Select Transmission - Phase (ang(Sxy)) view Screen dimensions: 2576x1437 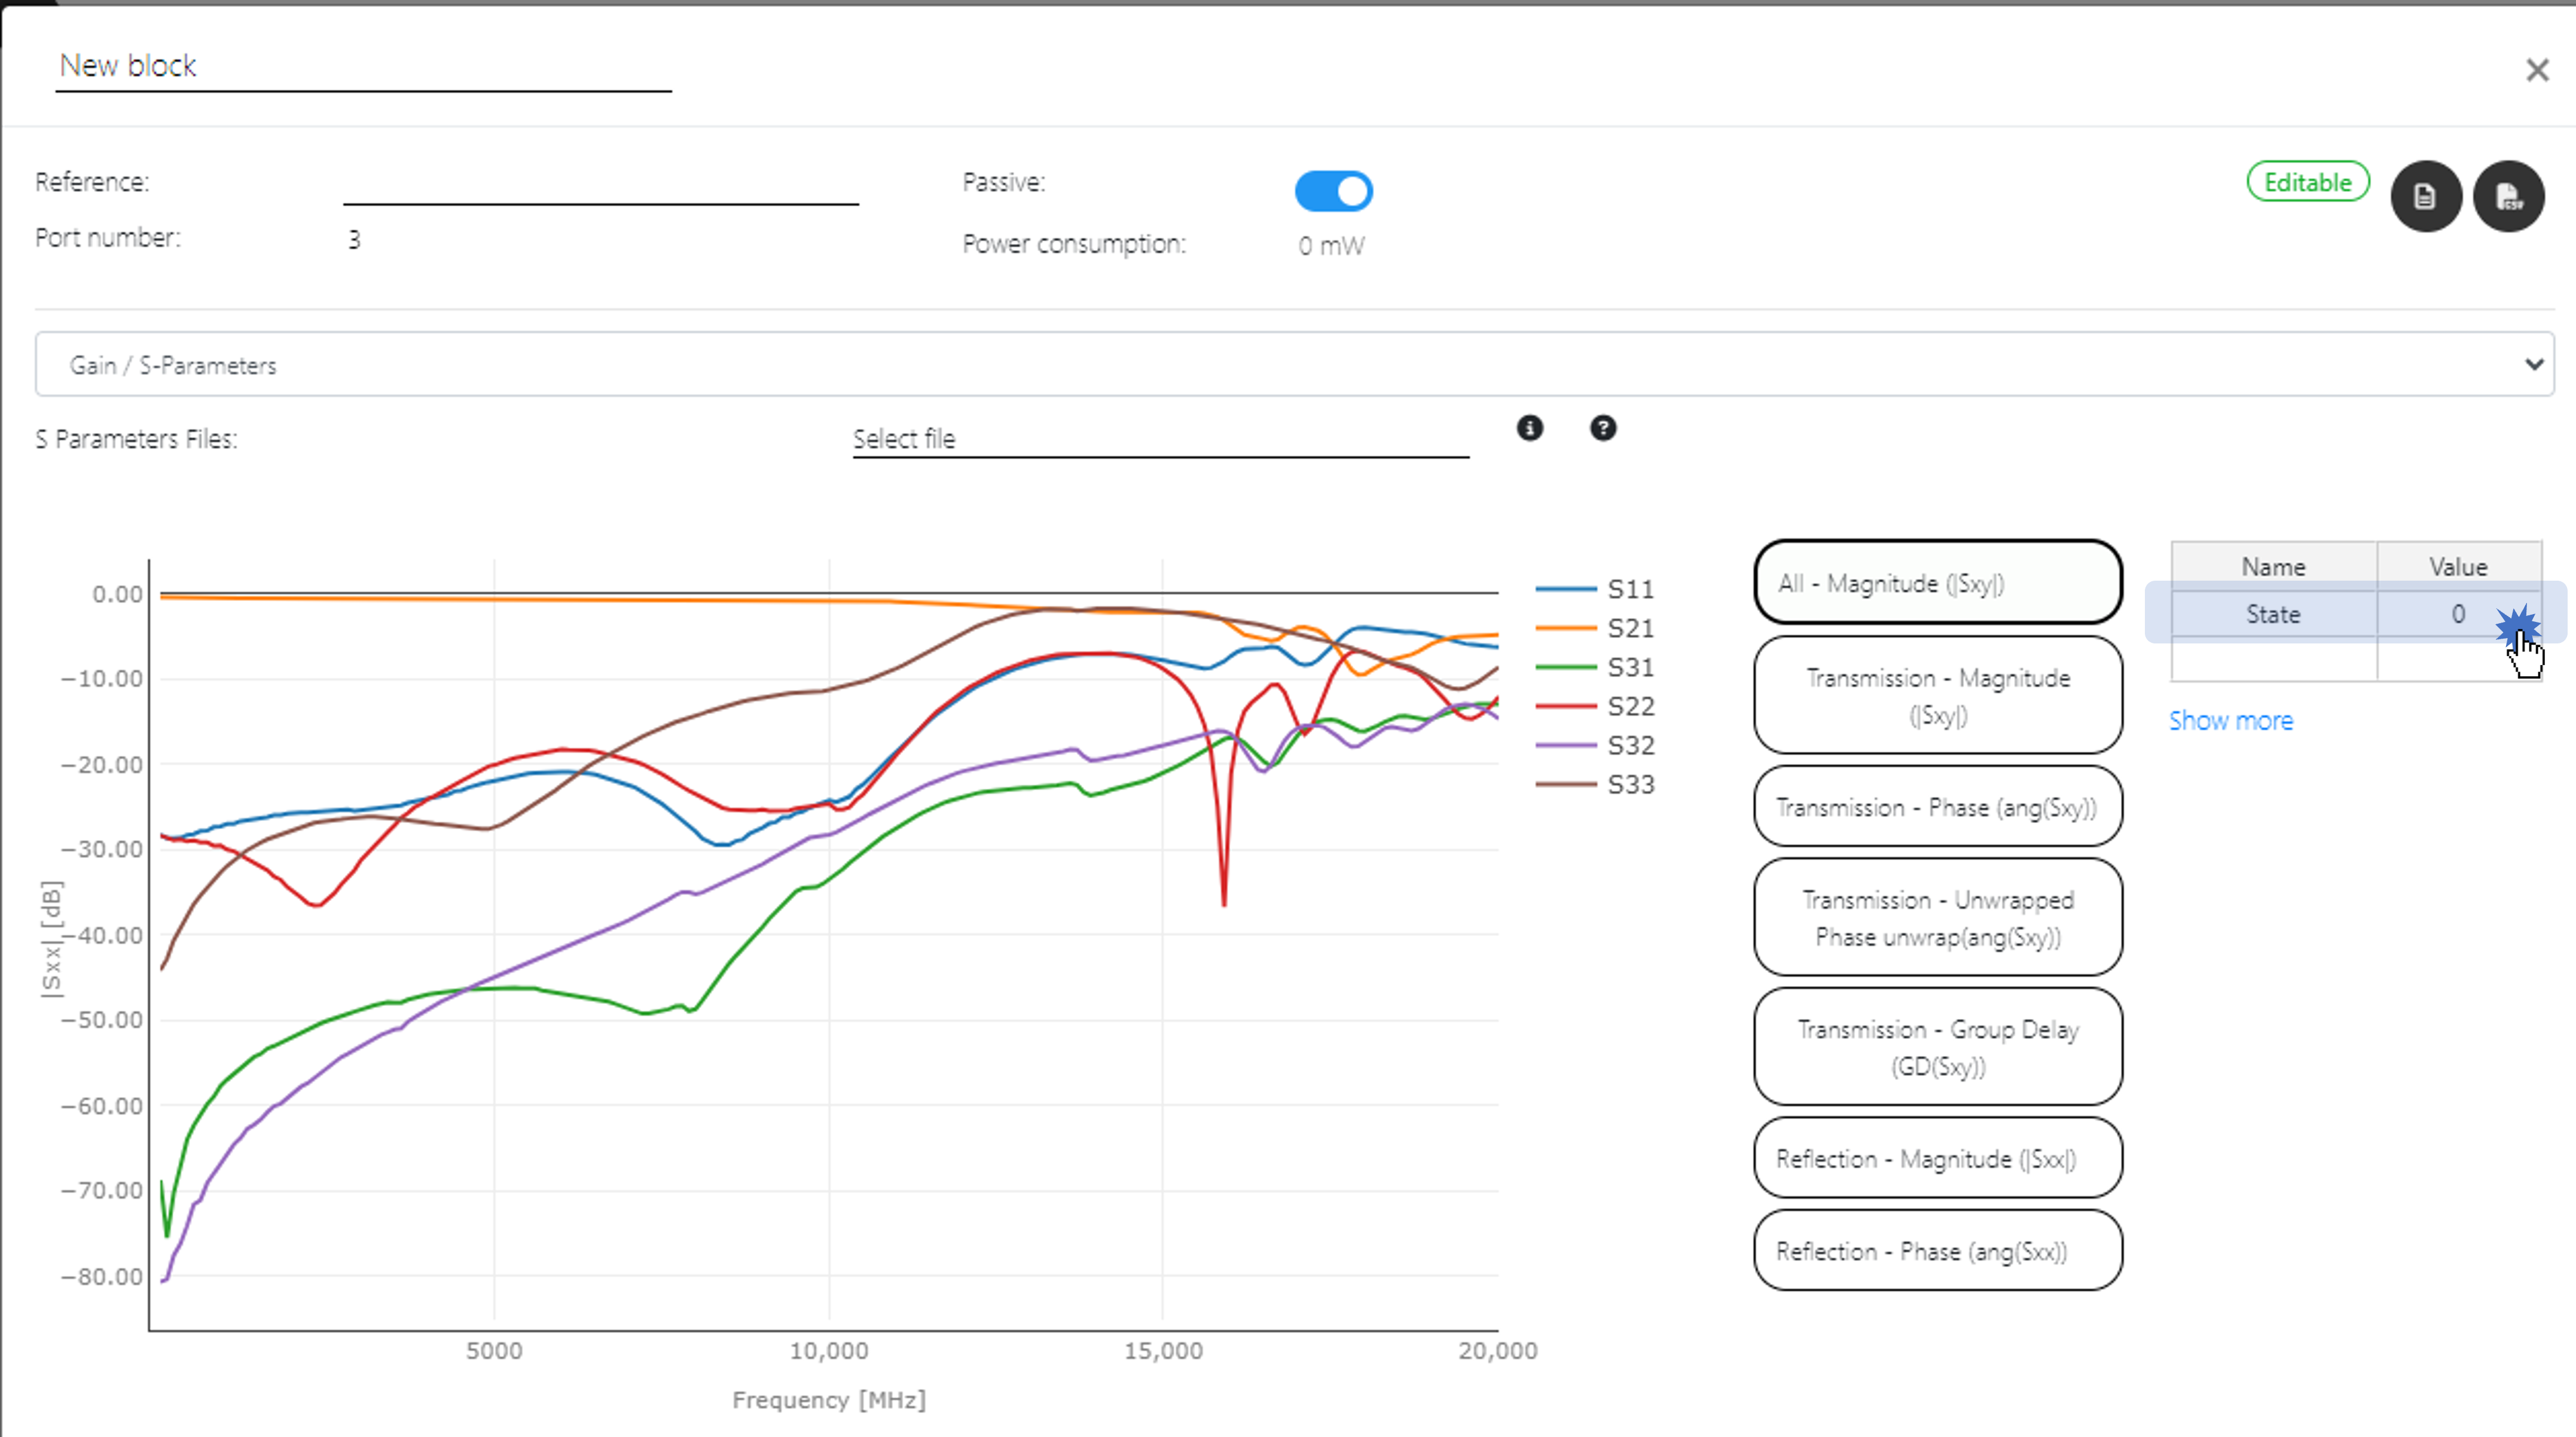(x=1937, y=807)
